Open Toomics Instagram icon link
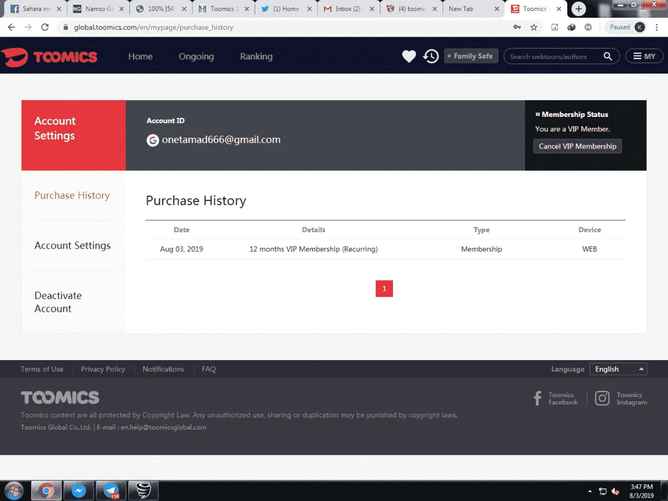668x501 pixels. click(602, 399)
